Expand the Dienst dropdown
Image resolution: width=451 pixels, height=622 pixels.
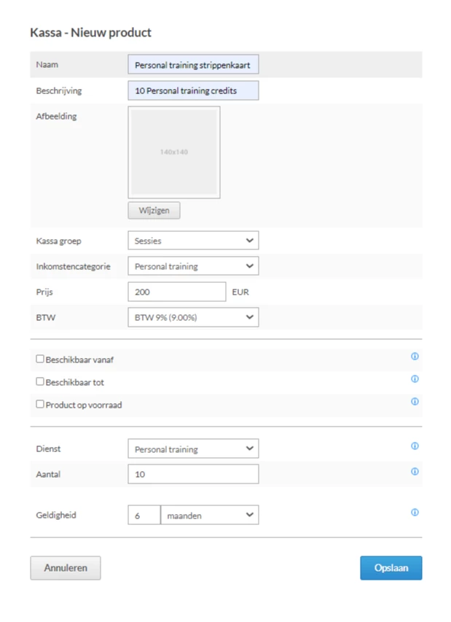(192, 449)
